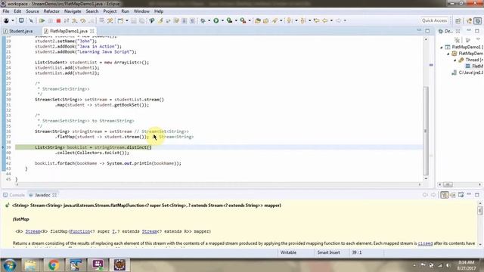Collapse the FlatMapDem debug target node
Viewport: 484px width, 272px height.
(x=448, y=54)
